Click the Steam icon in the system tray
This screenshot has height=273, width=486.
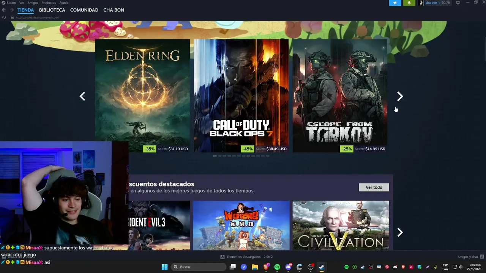click(x=363, y=267)
